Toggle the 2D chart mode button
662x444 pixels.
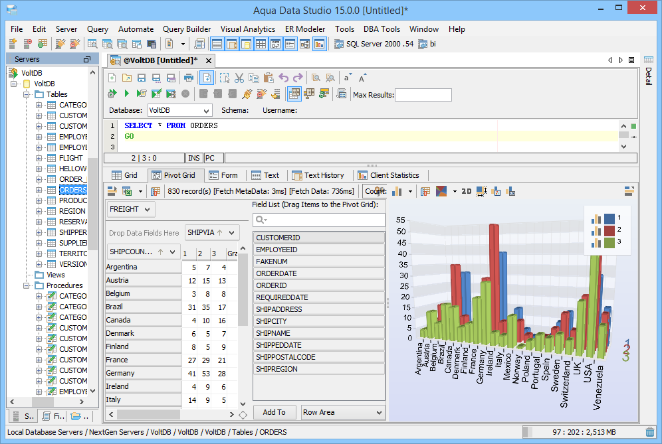tap(467, 191)
